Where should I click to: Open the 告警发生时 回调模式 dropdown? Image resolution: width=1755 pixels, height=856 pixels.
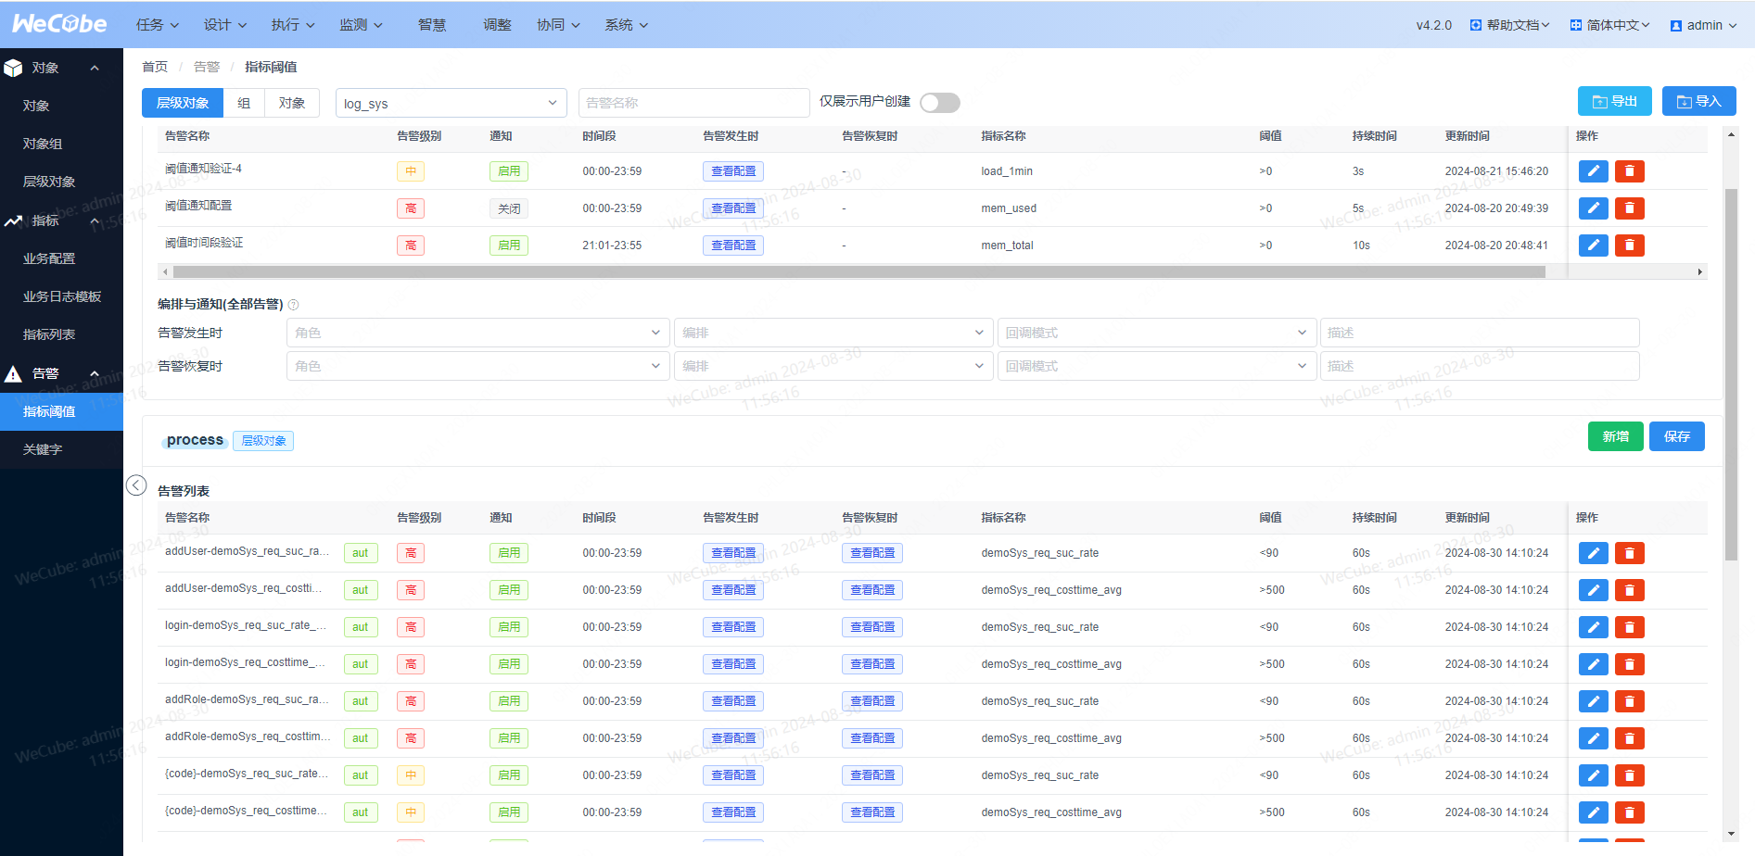1156,333
